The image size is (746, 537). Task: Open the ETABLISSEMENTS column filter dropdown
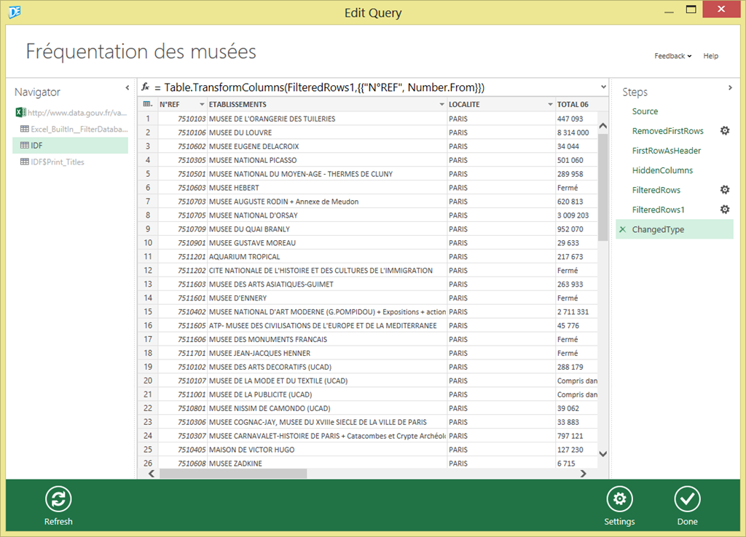(x=441, y=105)
